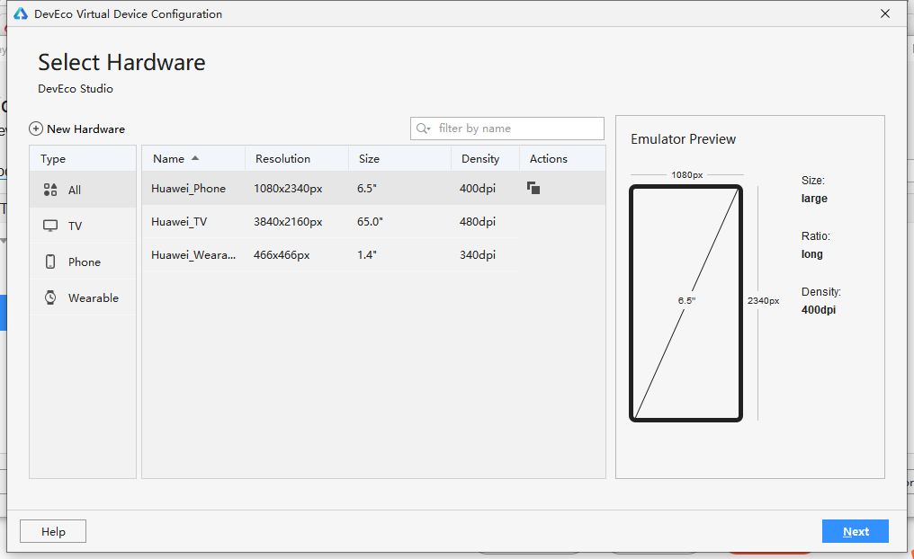
Task: Click the Size column header
Action: pyautogui.click(x=399, y=159)
